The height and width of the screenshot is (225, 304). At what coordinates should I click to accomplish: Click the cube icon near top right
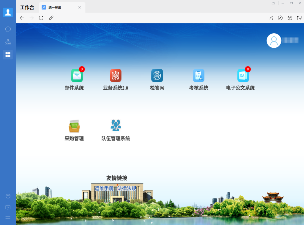(290, 18)
